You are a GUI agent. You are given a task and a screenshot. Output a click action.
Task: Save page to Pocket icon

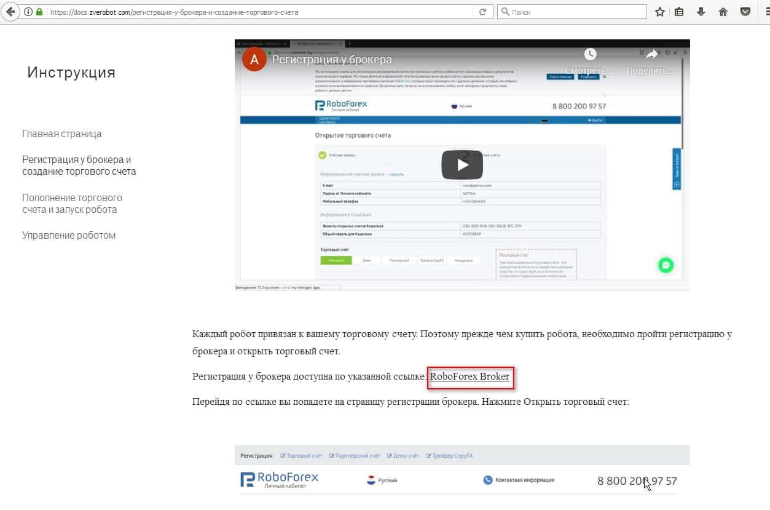pos(745,12)
